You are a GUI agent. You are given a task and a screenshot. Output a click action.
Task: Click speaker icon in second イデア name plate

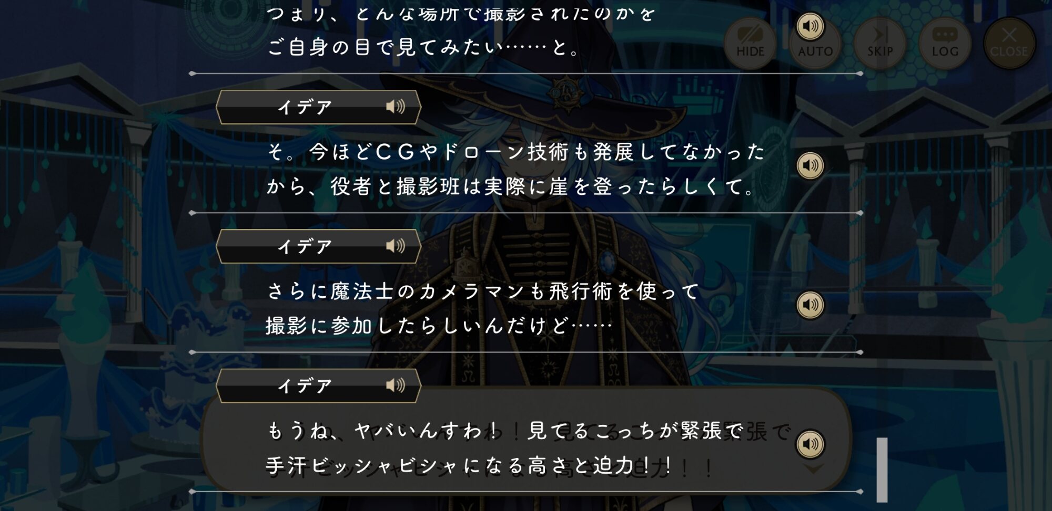[396, 246]
